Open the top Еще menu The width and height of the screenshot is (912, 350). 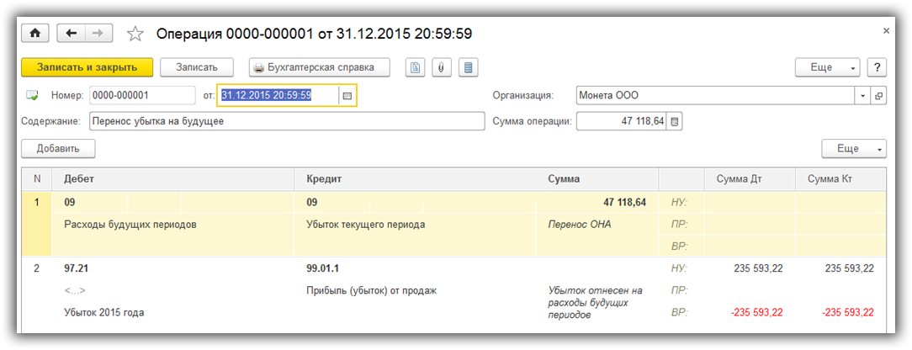point(828,67)
